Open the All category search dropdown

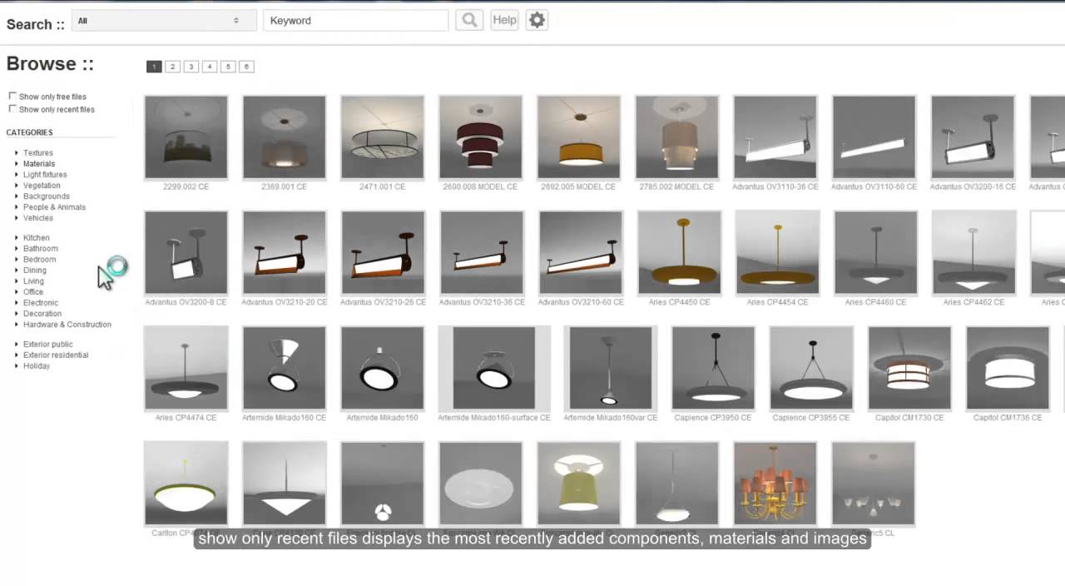162,20
